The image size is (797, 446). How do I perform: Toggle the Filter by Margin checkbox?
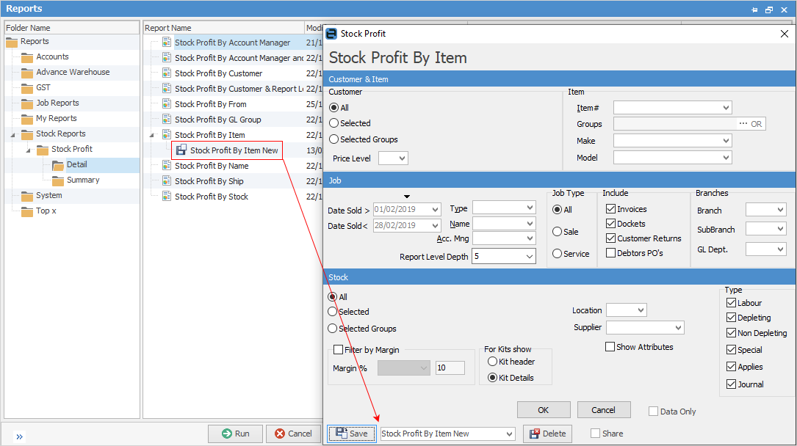tap(339, 350)
